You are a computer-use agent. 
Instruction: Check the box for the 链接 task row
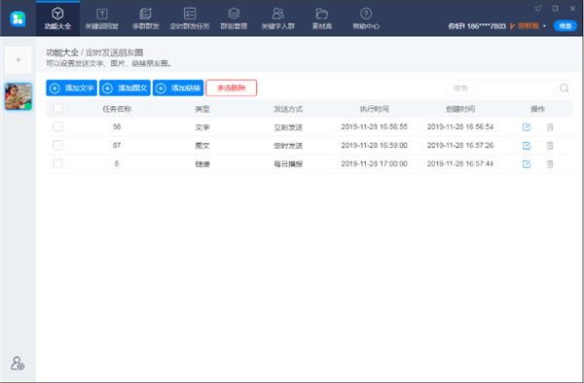[57, 163]
